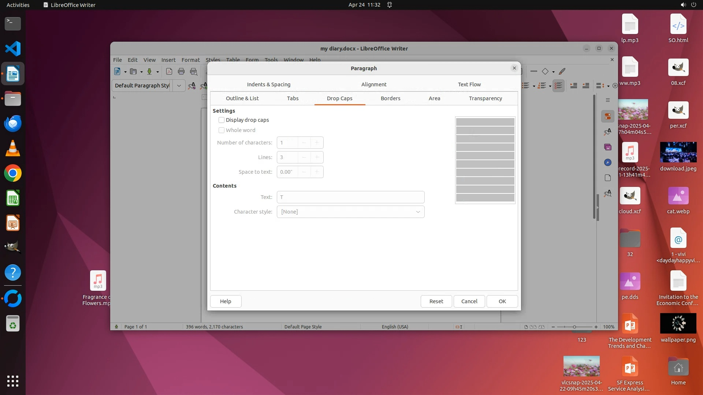Expand the line spacing dropdown arrow
Image resolution: width=703 pixels, height=395 pixels.
608,86
